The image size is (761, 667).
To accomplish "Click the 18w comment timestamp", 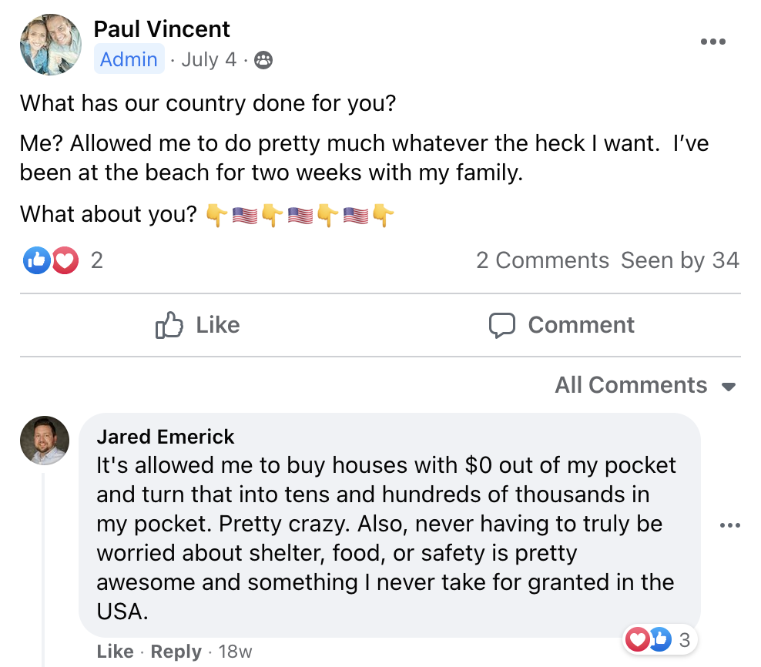I will [235, 652].
